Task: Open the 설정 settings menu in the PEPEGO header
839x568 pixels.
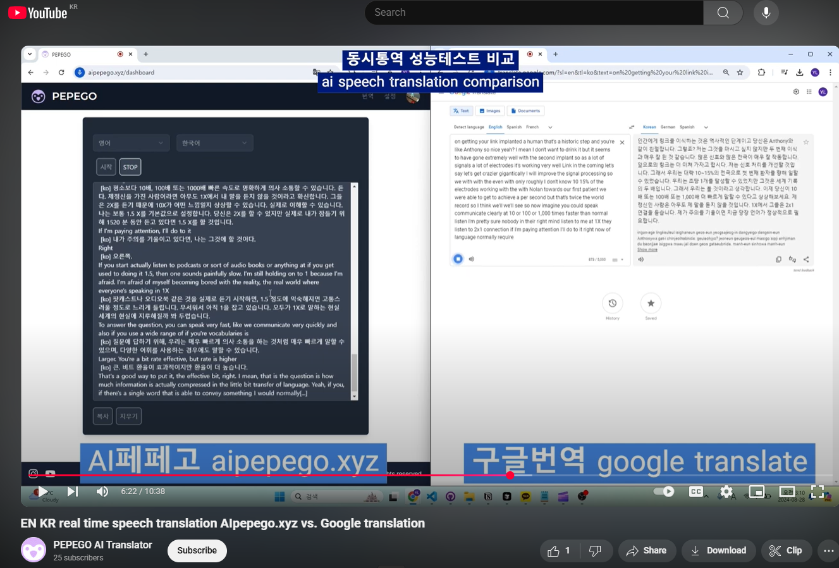Action: [x=390, y=96]
